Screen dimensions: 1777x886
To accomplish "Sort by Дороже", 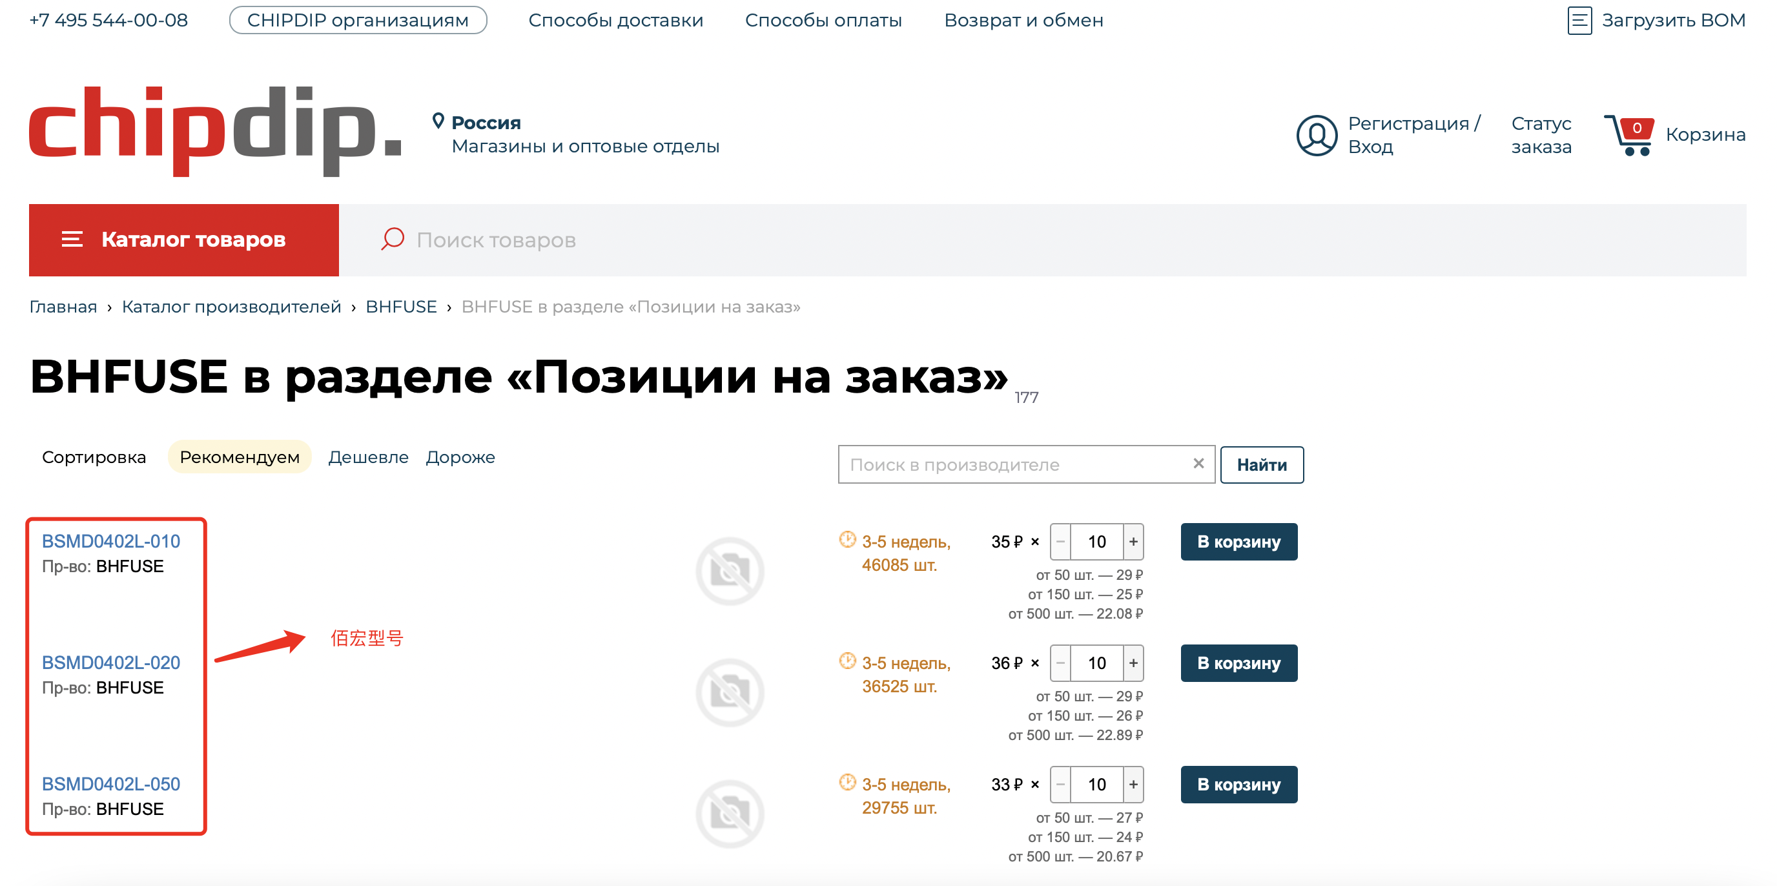I will (x=460, y=457).
